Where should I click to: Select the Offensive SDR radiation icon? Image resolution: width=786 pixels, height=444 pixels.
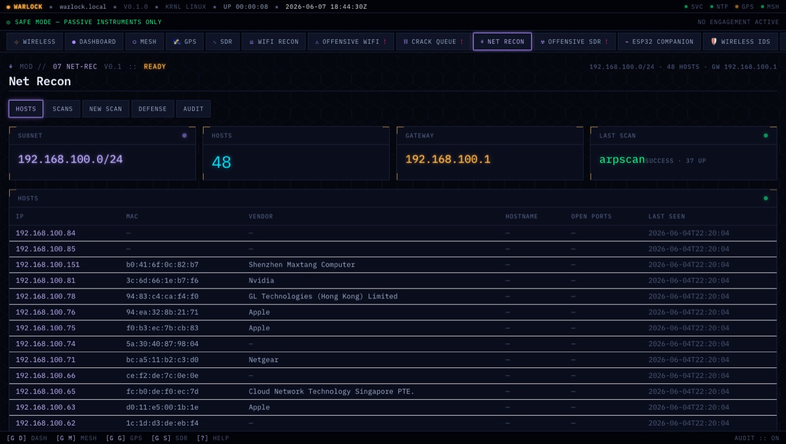543,42
